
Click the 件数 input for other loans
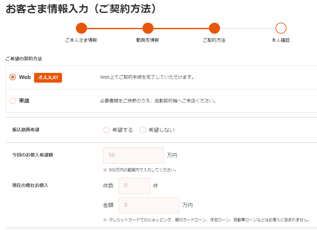134,186
